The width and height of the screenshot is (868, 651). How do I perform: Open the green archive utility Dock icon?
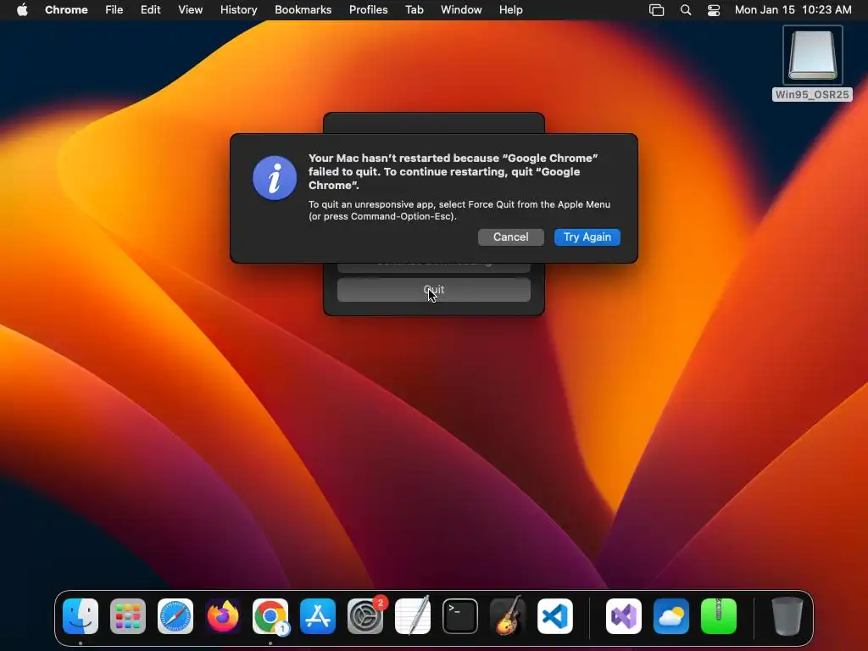(x=719, y=616)
